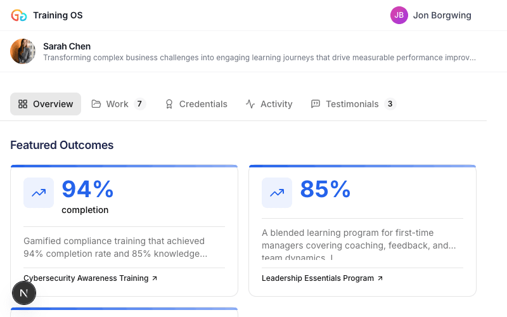Click the trending icon beside 85%
The image size is (507, 317).
(x=277, y=193)
